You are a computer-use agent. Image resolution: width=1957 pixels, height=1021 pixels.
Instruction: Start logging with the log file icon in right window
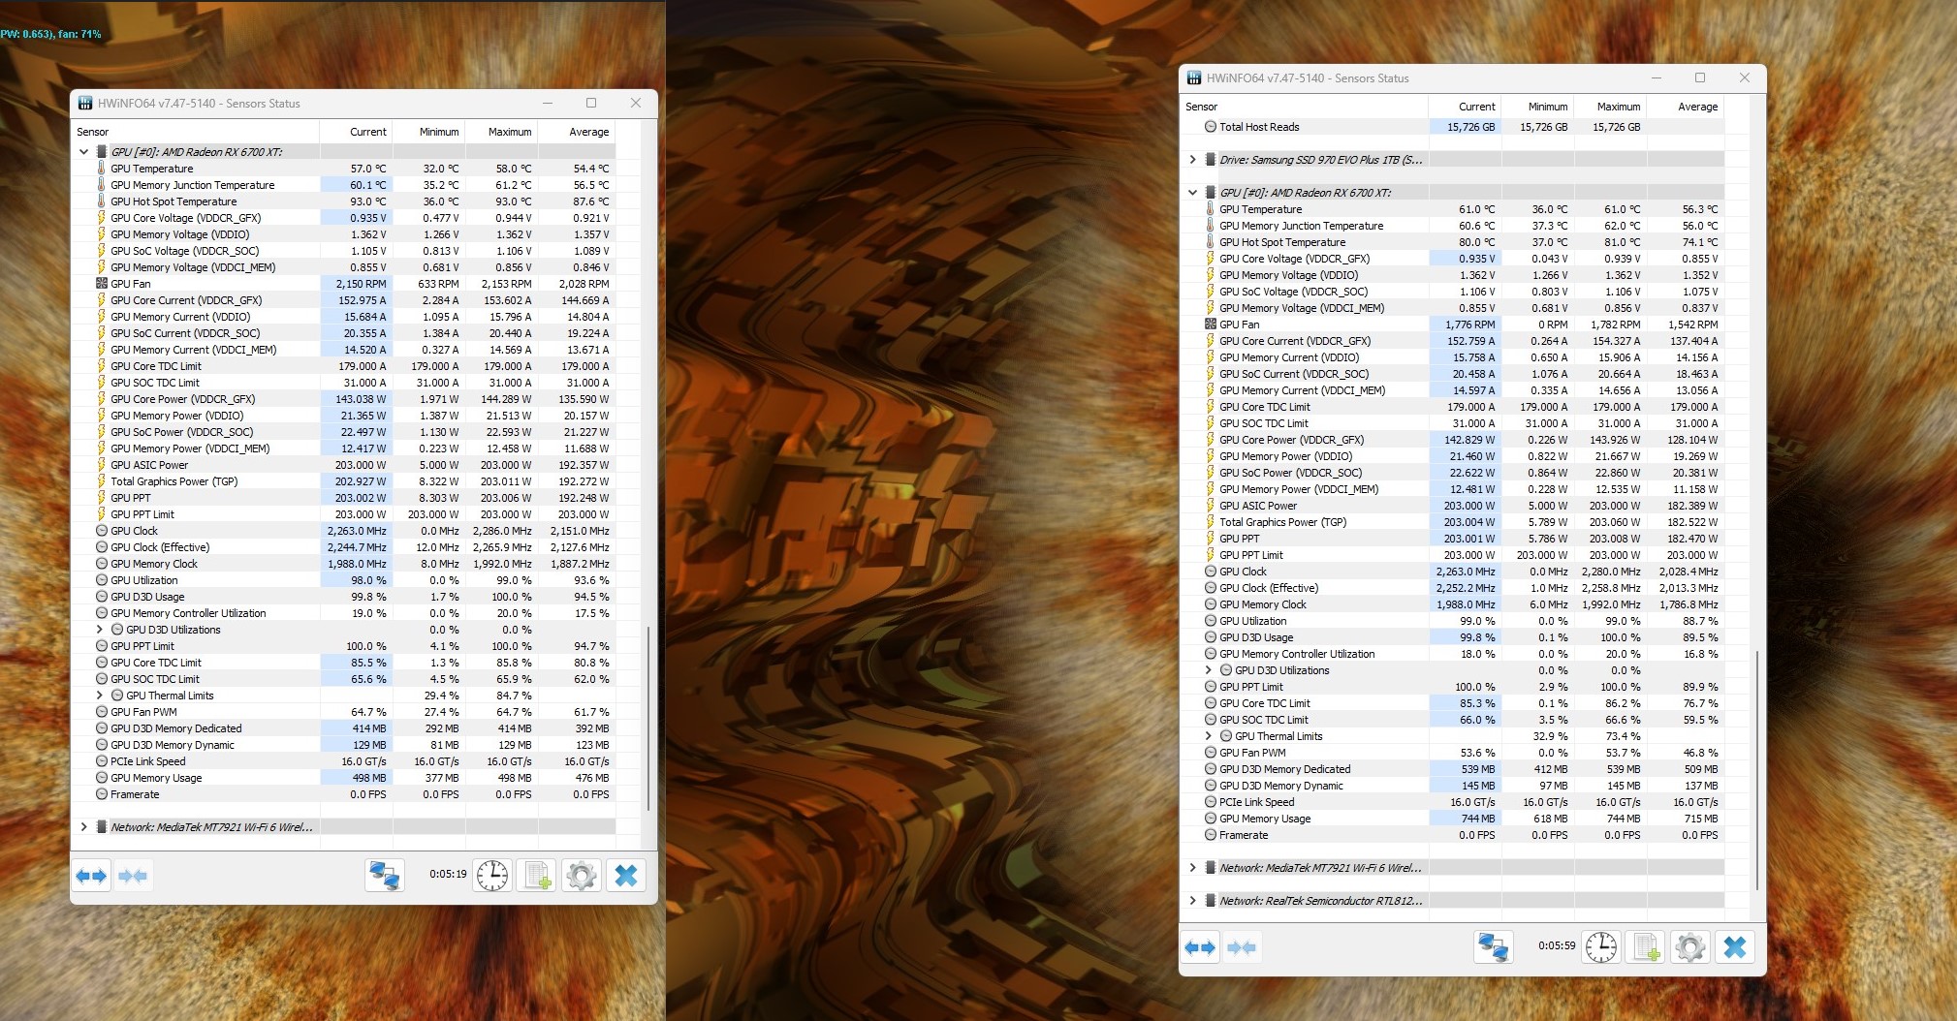point(1646,947)
